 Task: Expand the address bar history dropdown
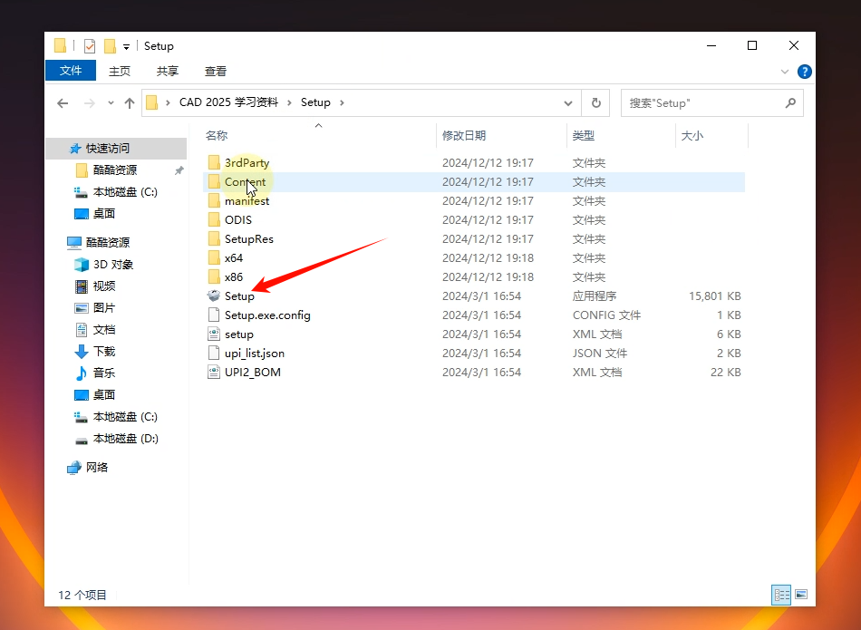pyautogui.click(x=568, y=103)
